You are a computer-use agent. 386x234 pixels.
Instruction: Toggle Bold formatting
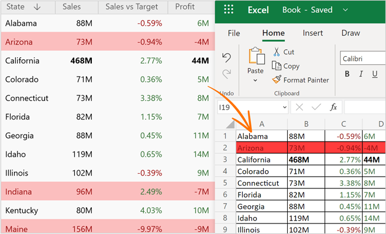coord(347,74)
